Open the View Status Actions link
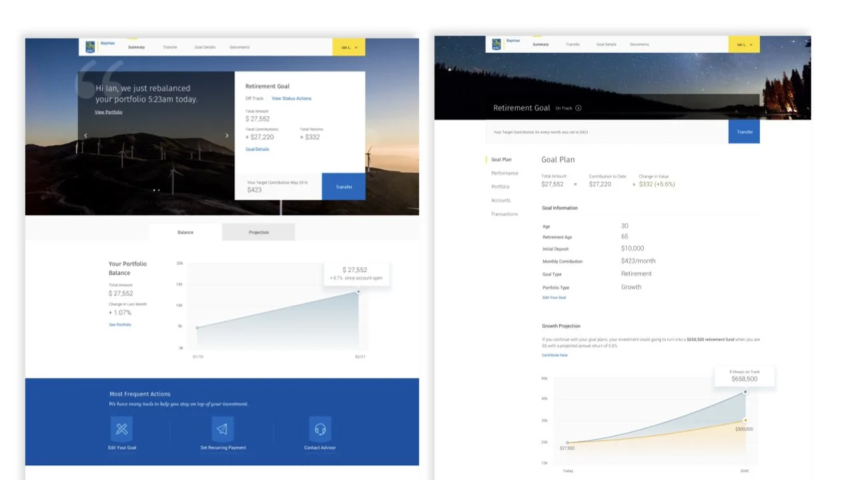 [292, 99]
